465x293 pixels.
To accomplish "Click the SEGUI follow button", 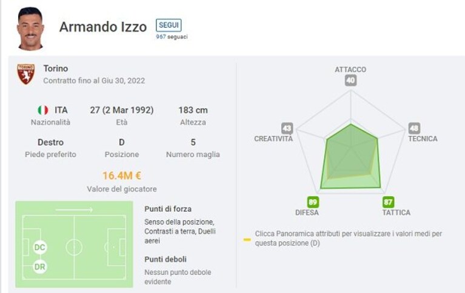I will coord(169,25).
